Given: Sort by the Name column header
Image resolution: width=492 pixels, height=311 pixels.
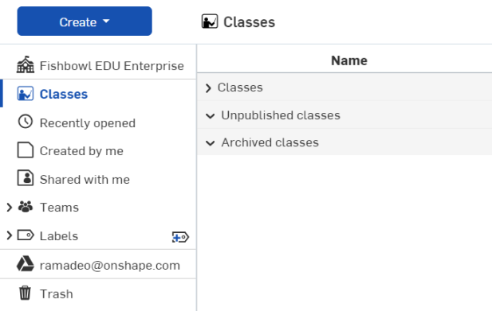Looking at the screenshot, I should click(349, 60).
